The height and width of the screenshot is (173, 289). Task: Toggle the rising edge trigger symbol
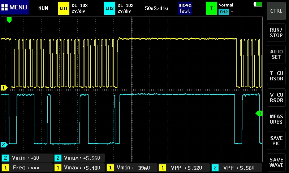(232, 12)
